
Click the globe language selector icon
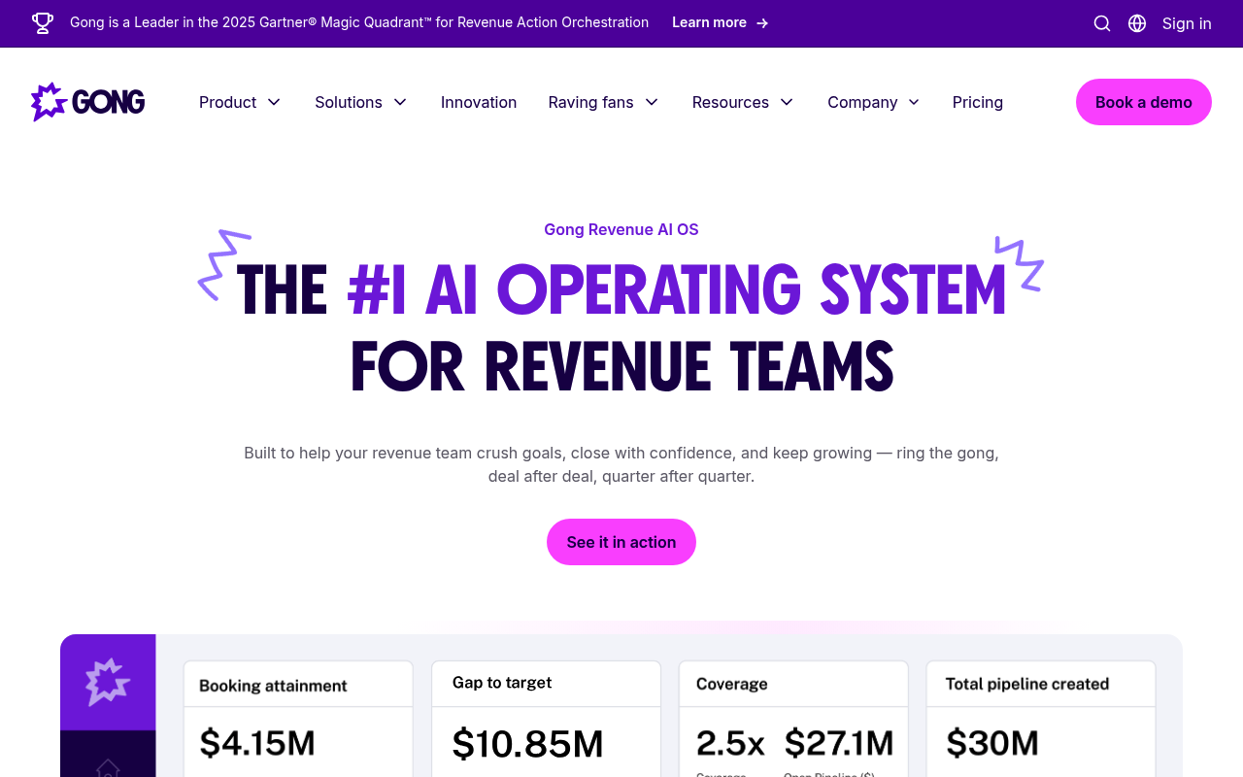pyautogui.click(x=1137, y=23)
